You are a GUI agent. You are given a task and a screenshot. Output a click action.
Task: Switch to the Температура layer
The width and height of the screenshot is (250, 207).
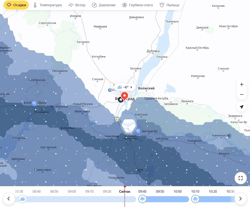tap(48, 5)
